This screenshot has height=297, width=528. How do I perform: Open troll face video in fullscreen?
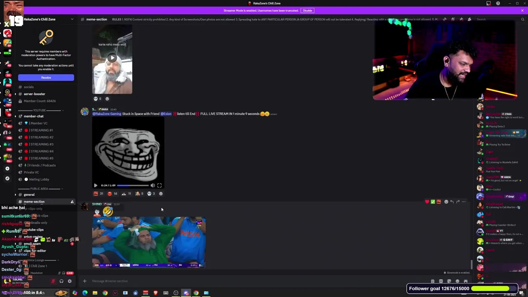(x=160, y=186)
